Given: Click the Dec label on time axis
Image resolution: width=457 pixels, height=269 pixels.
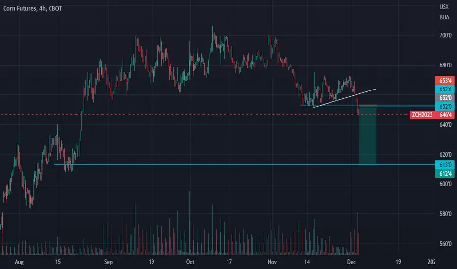Looking at the screenshot, I should point(352,262).
